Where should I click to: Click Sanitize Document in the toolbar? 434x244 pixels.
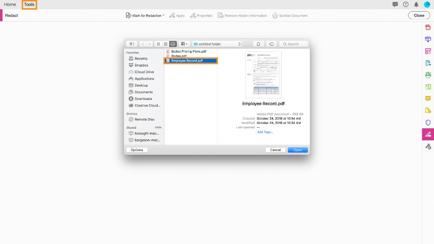click(290, 15)
